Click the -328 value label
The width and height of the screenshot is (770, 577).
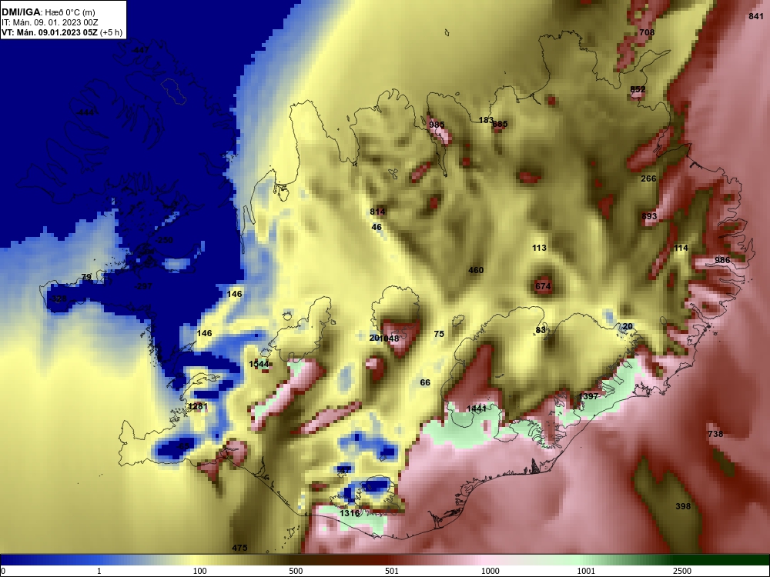58,299
